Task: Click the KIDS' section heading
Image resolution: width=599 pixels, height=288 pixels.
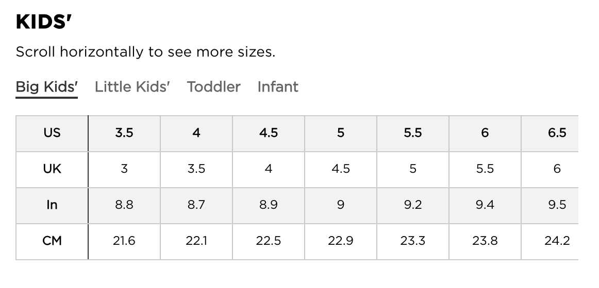Action: [43, 22]
